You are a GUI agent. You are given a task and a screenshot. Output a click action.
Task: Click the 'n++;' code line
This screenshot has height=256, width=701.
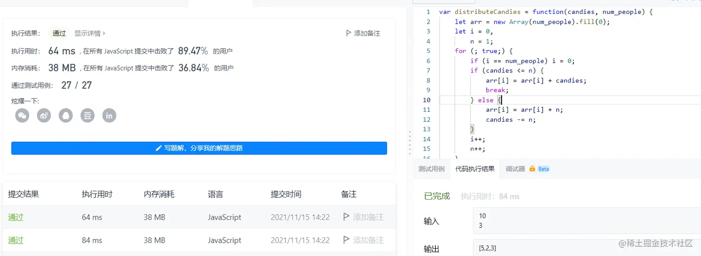(x=478, y=149)
